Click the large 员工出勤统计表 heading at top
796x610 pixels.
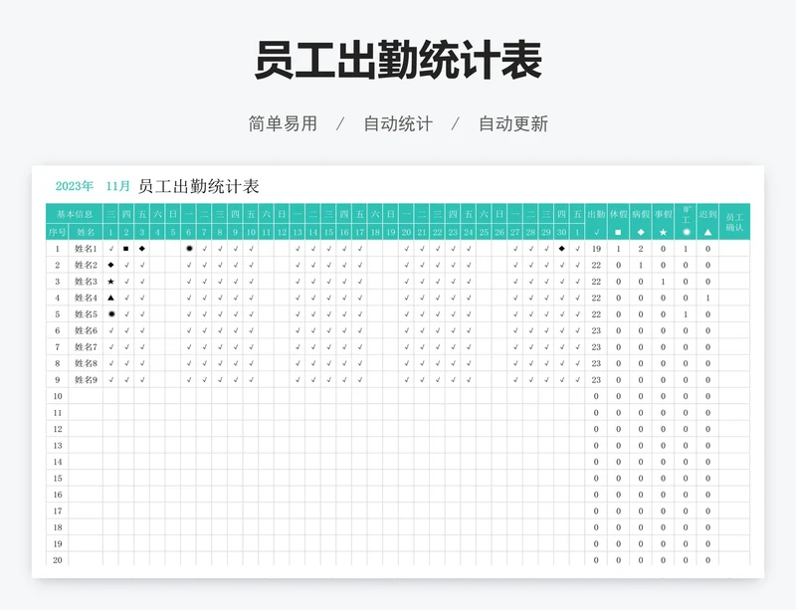(x=399, y=61)
